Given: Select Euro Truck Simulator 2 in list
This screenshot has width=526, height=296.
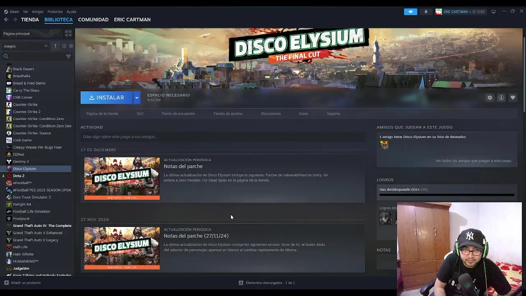Looking at the screenshot, I should pos(32,197).
